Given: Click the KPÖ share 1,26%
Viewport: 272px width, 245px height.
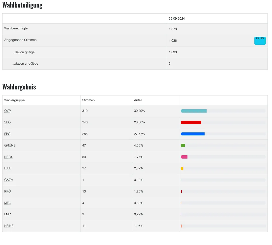Looking at the screenshot, I should [x=138, y=191].
